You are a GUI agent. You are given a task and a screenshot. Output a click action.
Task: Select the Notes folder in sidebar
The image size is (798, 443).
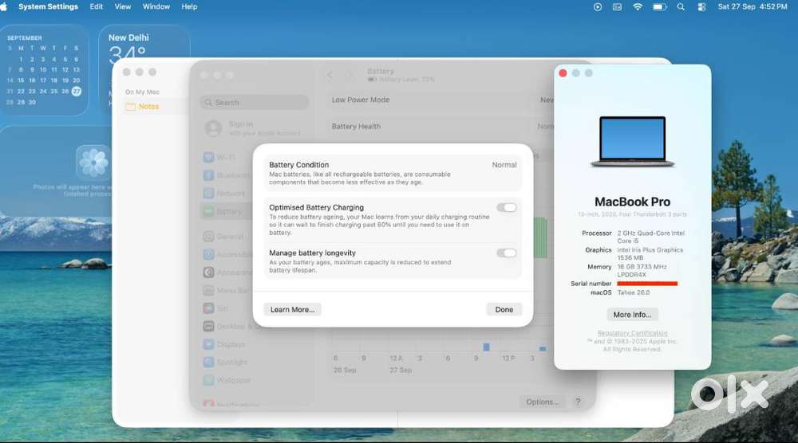pos(148,107)
